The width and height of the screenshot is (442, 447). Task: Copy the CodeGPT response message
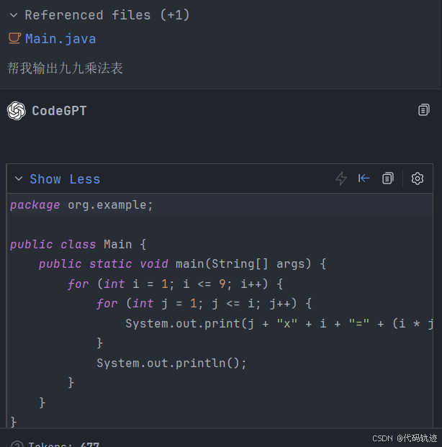[424, 110]
